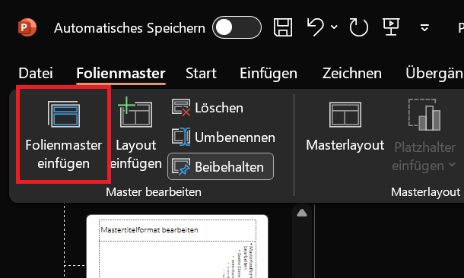Open the Customize Quick Access Toolbar dropdown
Image resolution: width=464 pixels, height=278 pixels.
424,28
